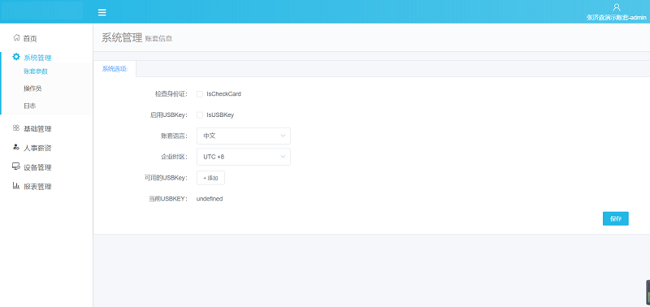Click the IsCheckCard label text
Image resolution: width=650 pixels, height=307 pixels.
(x=224, y=94)
